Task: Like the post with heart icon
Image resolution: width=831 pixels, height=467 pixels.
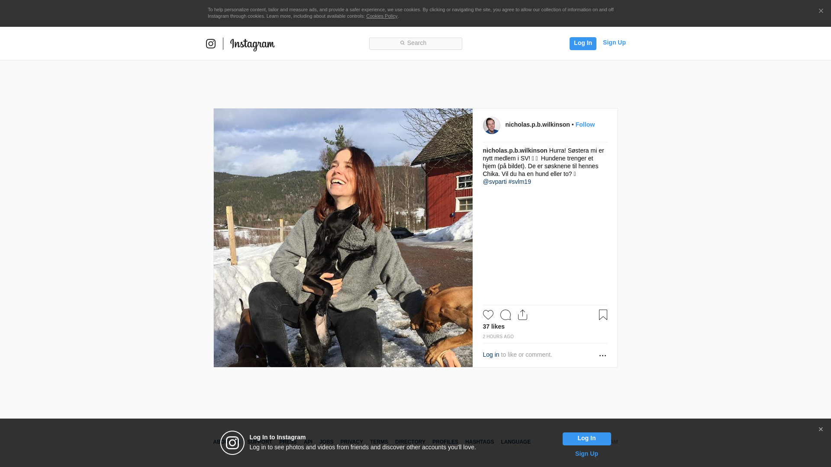Action: 488,315
